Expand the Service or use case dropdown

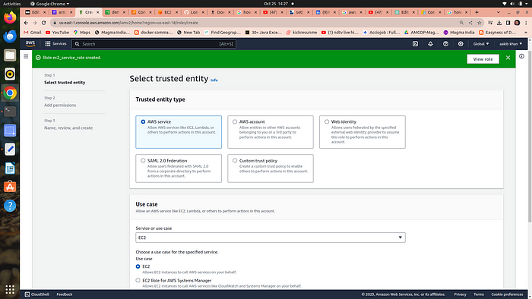(x=271, y=238)
